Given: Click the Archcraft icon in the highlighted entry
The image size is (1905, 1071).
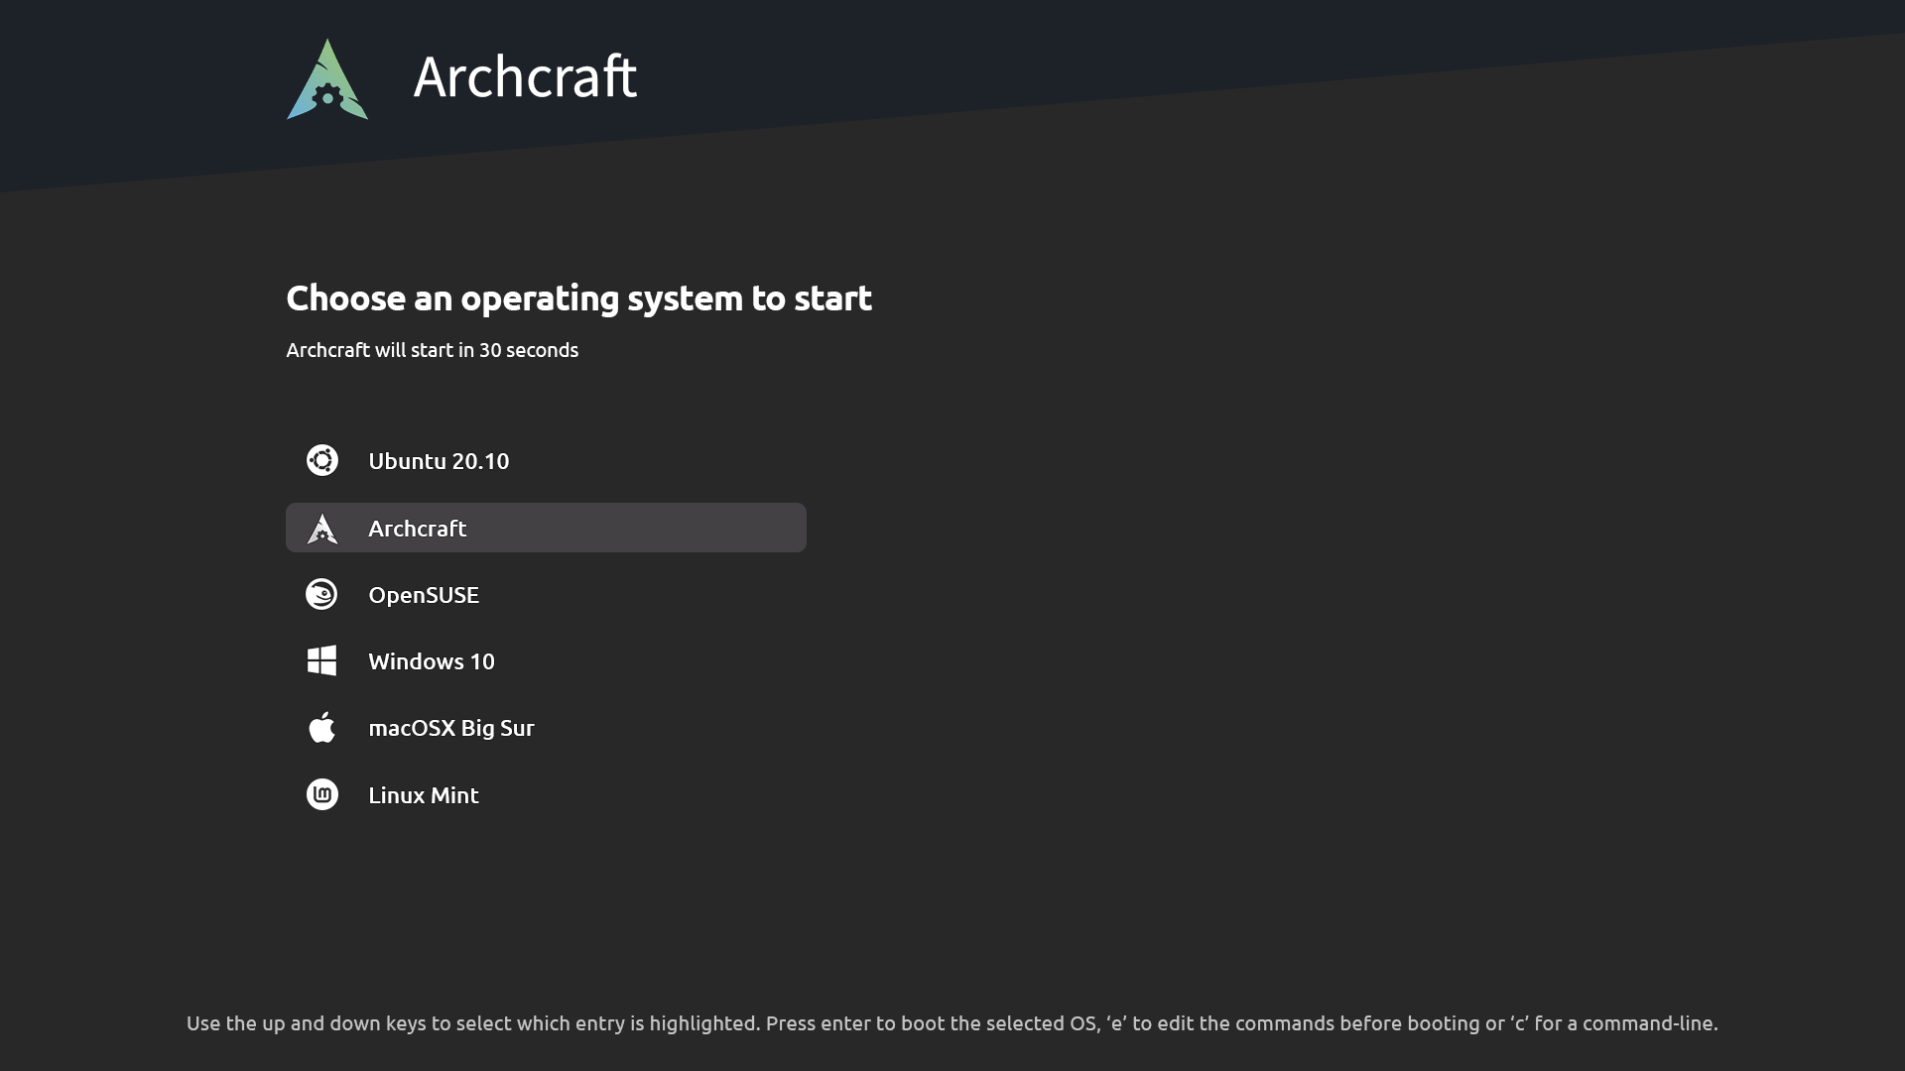Looking at the screenshot, I should (321, 529).
